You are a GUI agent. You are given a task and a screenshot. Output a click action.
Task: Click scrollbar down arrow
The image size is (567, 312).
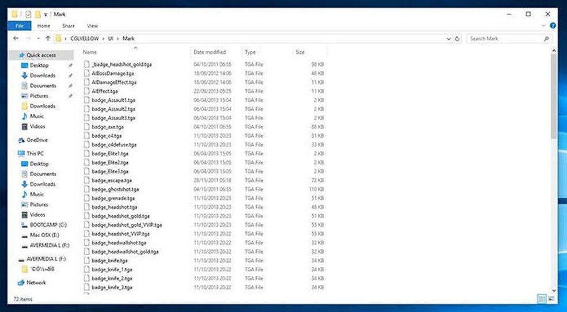[x=554, y=291]
